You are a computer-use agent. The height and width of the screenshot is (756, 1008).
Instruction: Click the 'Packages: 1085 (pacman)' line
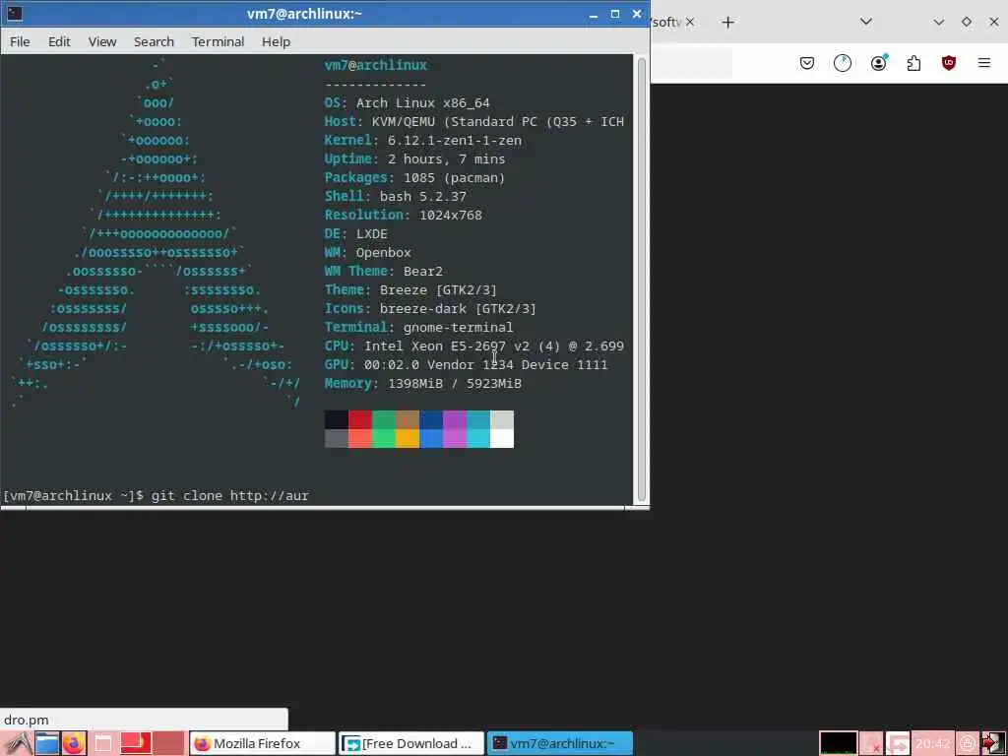pos(414,177)
